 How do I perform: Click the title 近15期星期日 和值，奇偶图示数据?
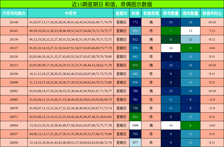112,4
